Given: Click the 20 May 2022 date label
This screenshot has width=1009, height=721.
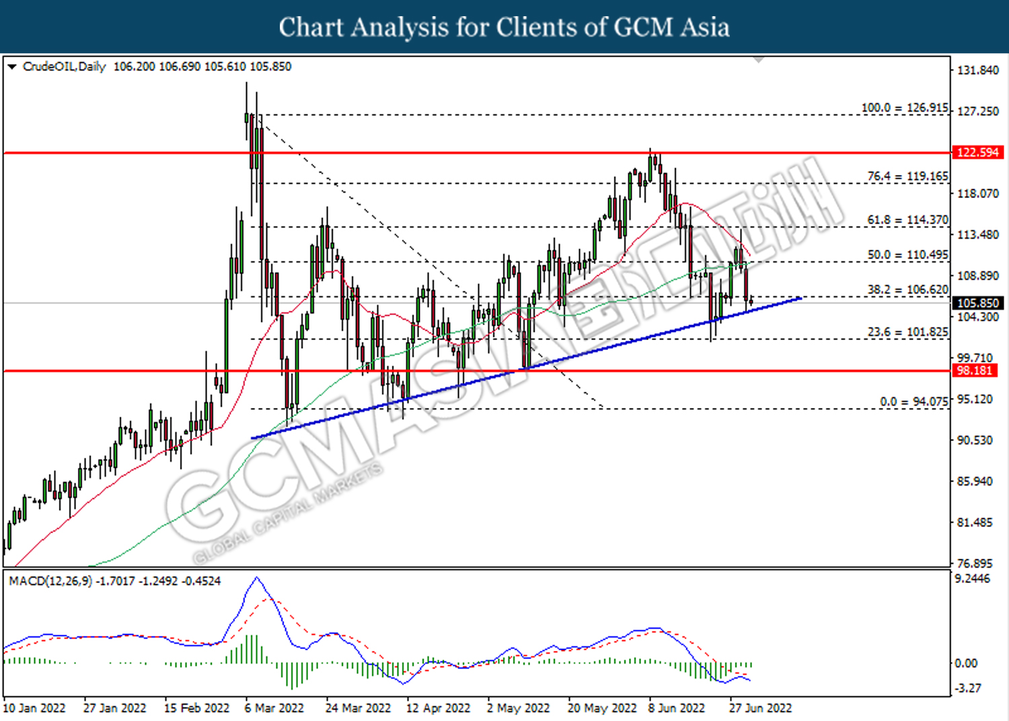Looking at the screenshot, I should [x=602, y=708].
